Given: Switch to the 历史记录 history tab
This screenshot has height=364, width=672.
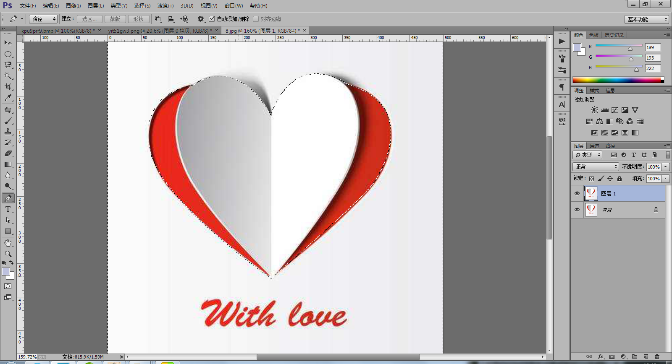Looking at the screenshot, I should [x=614, y=35].
